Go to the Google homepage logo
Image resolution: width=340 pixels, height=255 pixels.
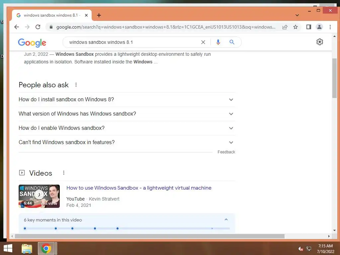pos(32,43)
